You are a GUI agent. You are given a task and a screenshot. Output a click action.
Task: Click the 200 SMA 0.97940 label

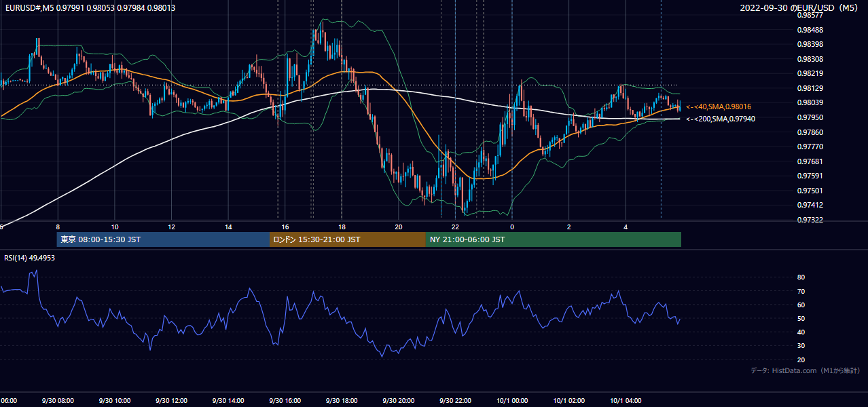pyautogui.click(x=721, y=119)
